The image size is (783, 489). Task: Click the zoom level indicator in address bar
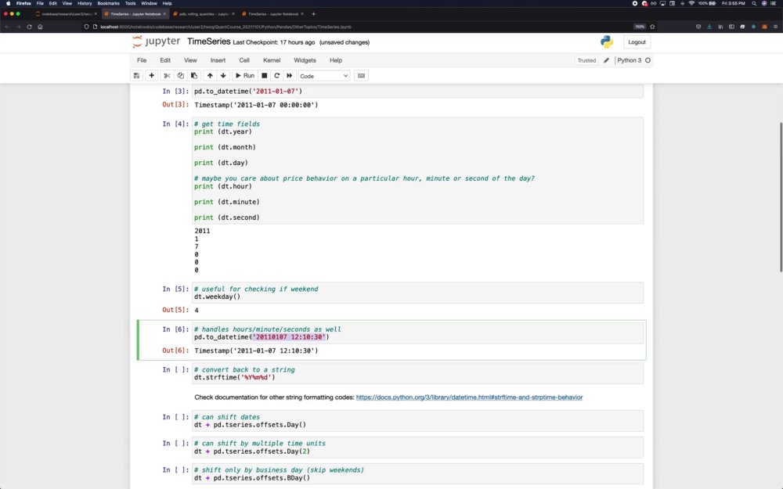click(640, 27)
